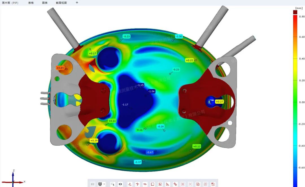Select the -1.15 deviation label
This screenshot has width=305, height=187.
pyautogui.click(x=140, y=85)
